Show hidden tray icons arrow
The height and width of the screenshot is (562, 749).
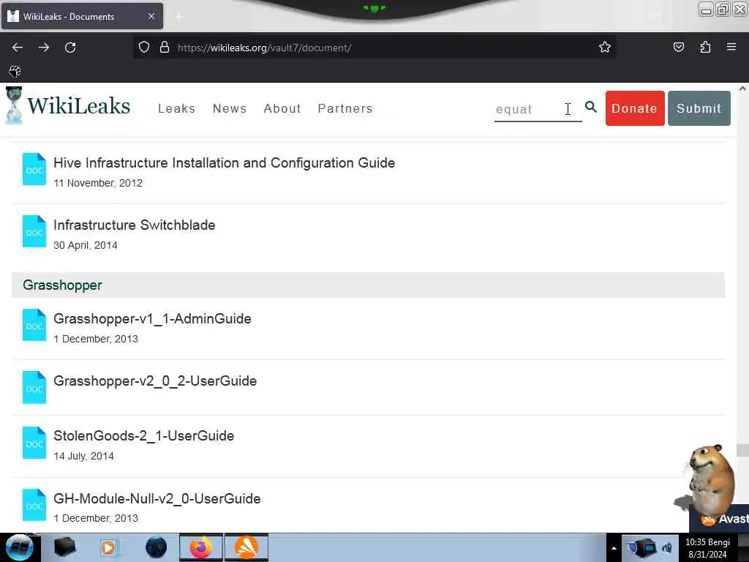pos(614,548)
